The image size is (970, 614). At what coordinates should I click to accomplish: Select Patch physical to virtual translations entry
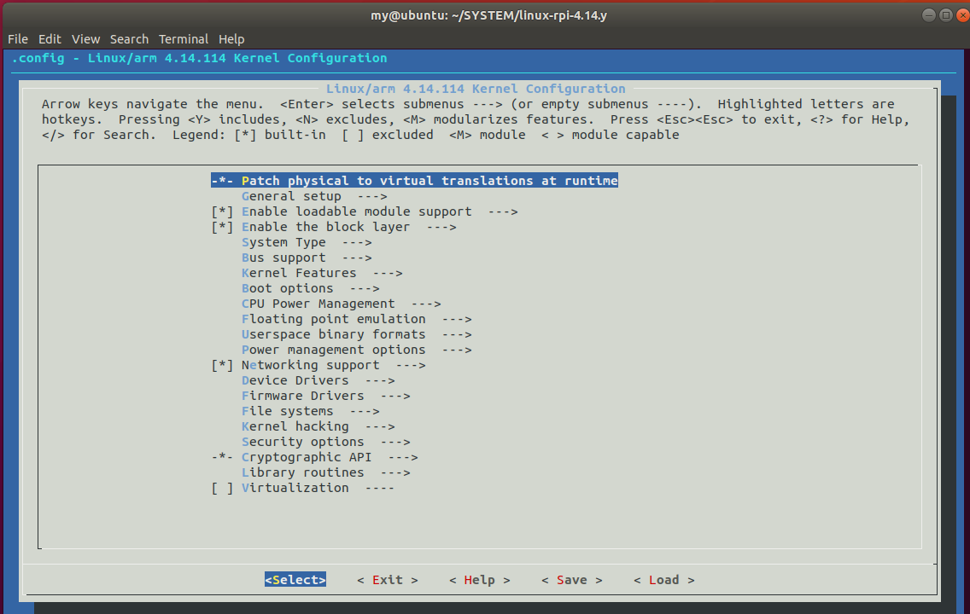(414, 181)
